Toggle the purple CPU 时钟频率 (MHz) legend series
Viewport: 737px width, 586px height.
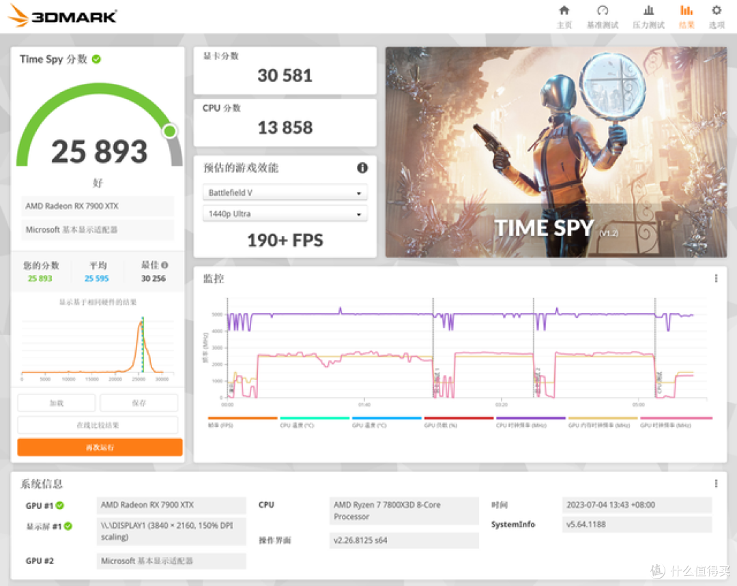coord(531,422)
